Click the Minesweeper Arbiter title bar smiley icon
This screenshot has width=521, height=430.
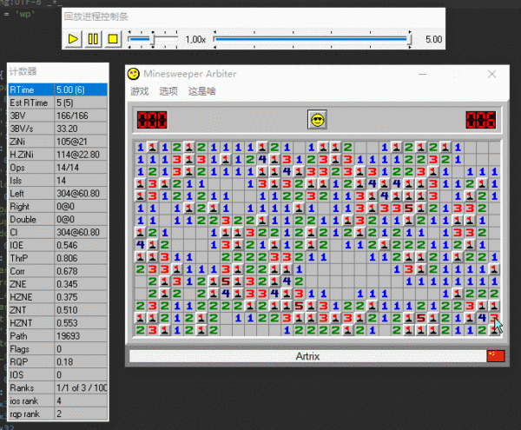[134, 74]
